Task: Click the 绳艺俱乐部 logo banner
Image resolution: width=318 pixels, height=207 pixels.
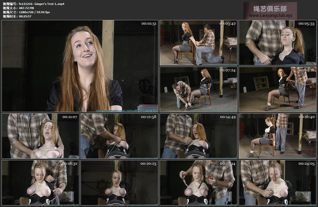Action: tap(270, 9)
